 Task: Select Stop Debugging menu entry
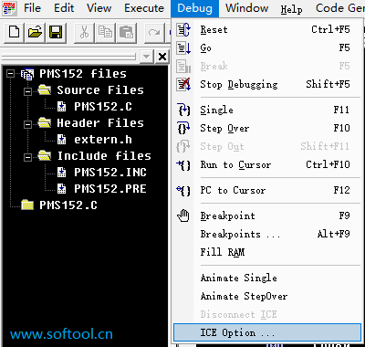[267, 84]
